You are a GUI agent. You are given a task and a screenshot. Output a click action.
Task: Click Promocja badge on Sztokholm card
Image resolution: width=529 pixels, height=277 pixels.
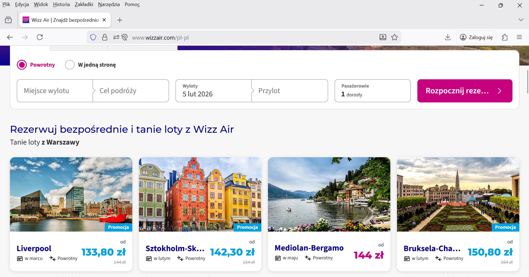pos(248,227)
